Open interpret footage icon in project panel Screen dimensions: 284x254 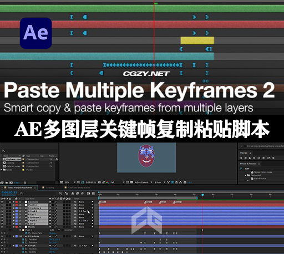coord(2,182)
